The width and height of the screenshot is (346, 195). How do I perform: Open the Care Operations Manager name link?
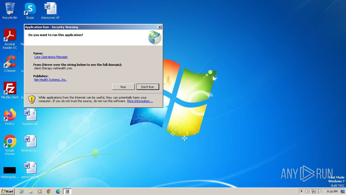coord(51,57)
